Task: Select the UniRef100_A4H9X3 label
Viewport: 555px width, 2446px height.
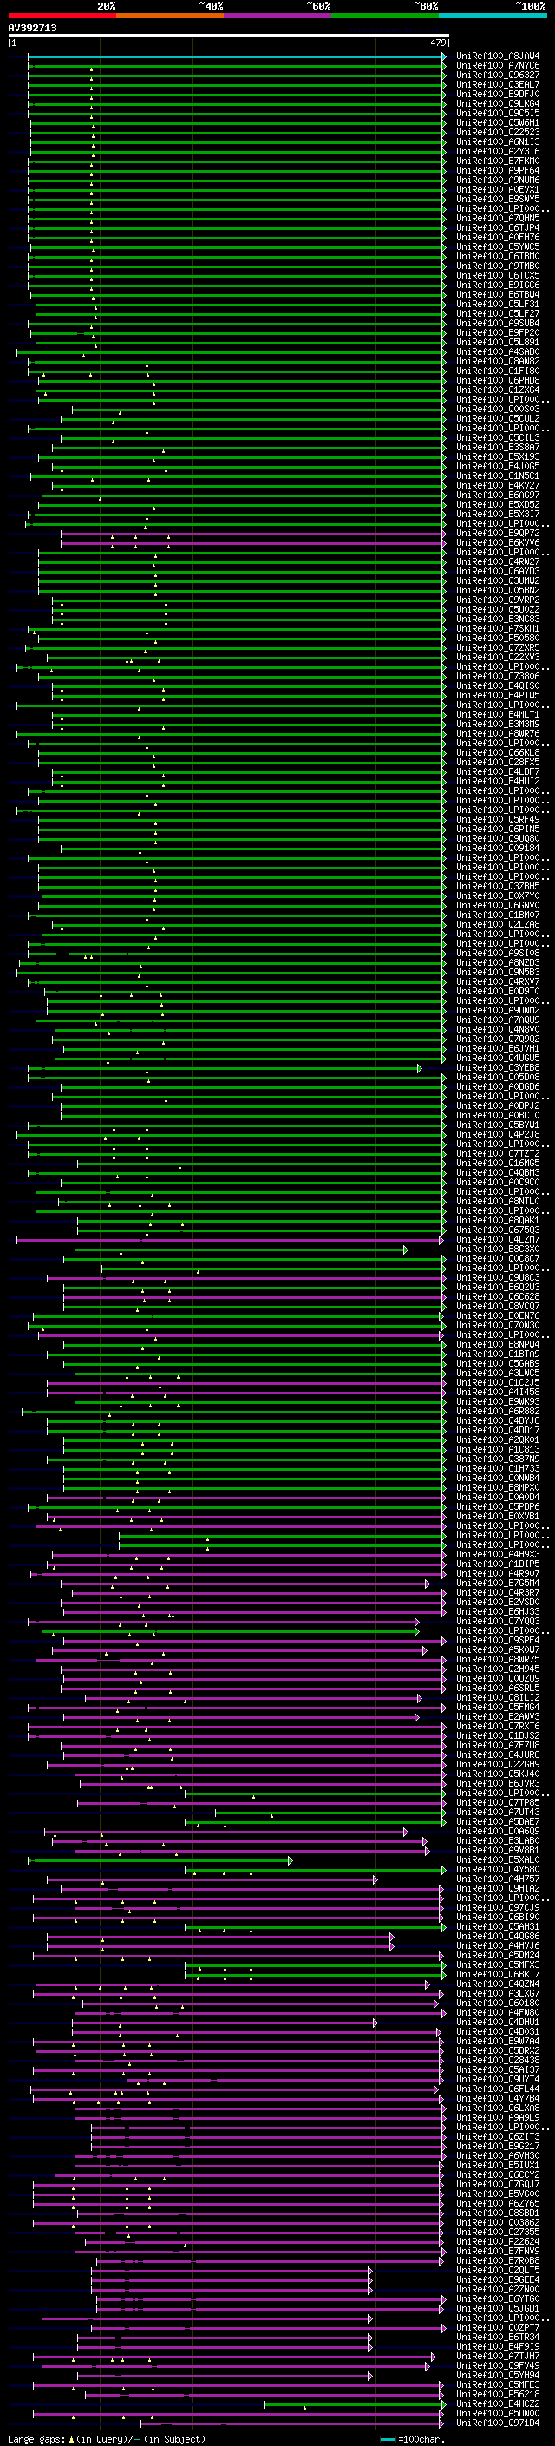Action: [x=498, y=1554]
